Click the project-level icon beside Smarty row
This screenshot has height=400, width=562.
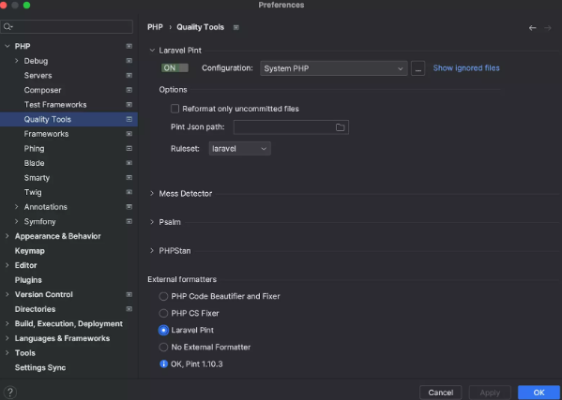(129, 178)
